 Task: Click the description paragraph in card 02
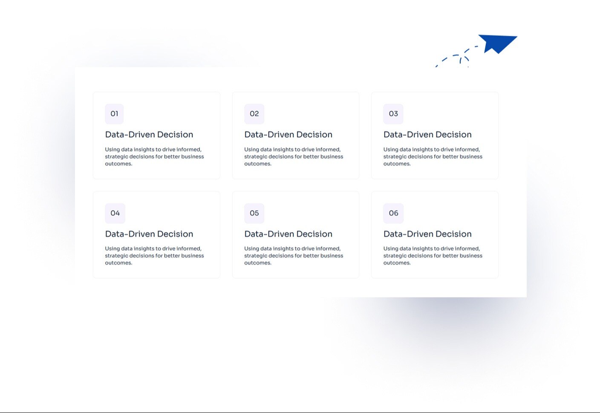coord(294,156)
